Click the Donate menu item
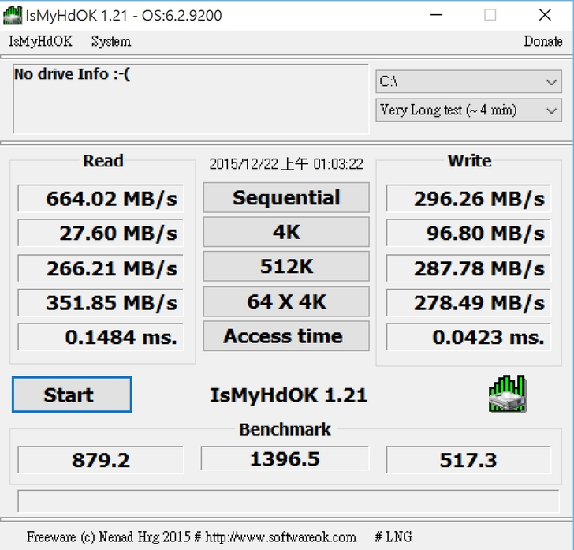The height and width of the screenshot is (550, 574). tap(542, 42)
